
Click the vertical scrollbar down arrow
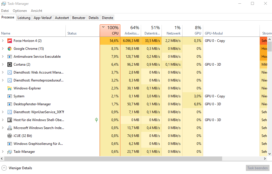(x=269, y=154)
